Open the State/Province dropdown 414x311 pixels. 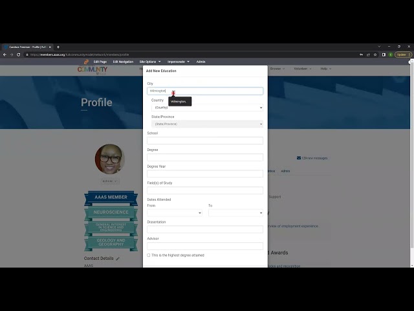pyautogui.click(x=207, y=124)
